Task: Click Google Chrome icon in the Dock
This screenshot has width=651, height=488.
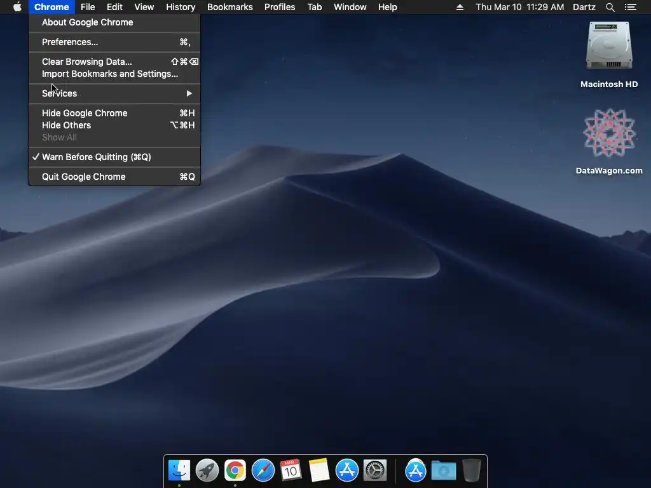Action: [x=235, y=470]
